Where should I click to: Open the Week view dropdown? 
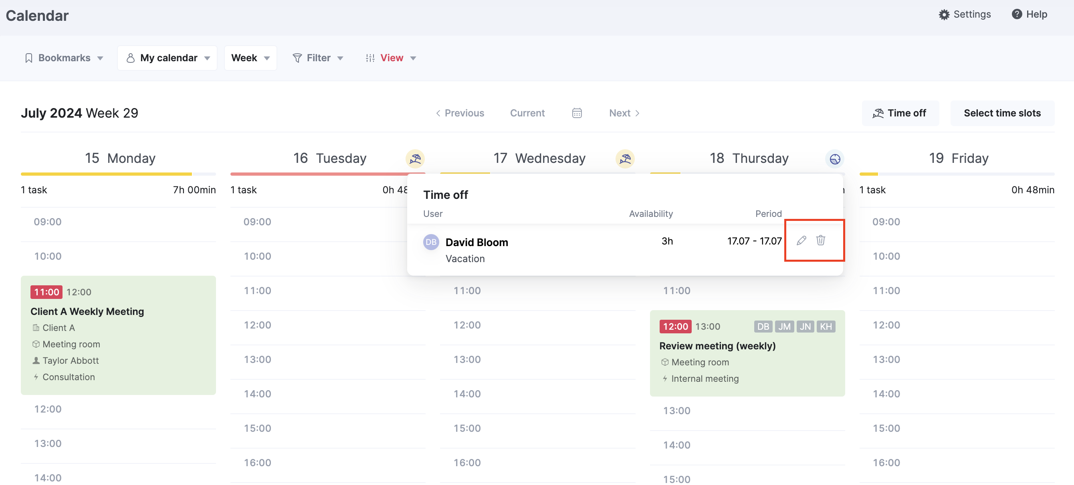250,58
